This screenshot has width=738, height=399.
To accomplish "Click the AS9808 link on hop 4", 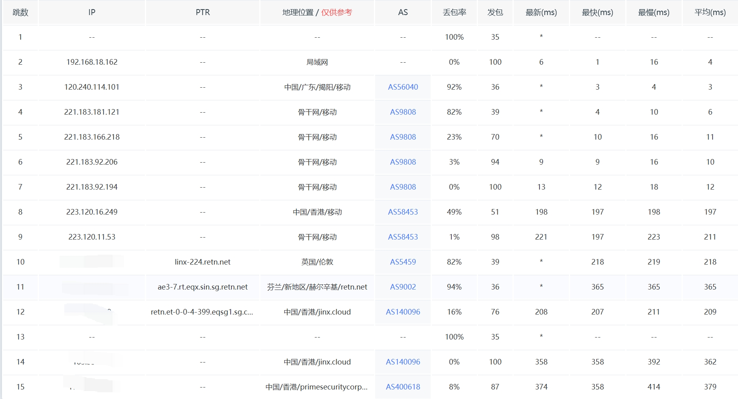I will click(403, 112).
